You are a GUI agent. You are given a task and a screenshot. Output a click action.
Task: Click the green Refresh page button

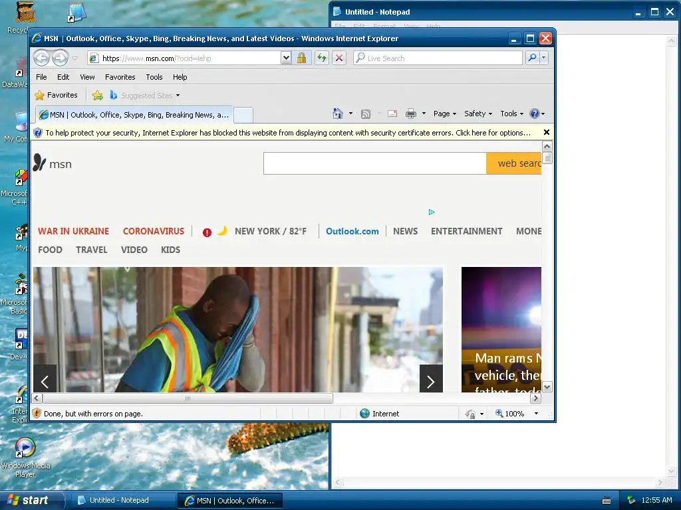click(321, 58)
